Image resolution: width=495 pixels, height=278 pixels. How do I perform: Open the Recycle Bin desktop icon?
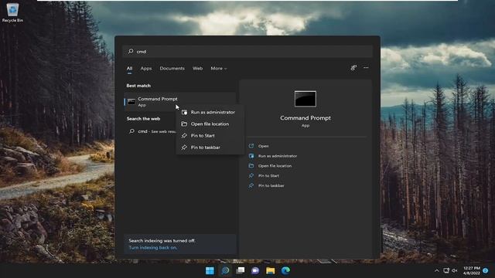pyautogui.click(x=12, y=12)
